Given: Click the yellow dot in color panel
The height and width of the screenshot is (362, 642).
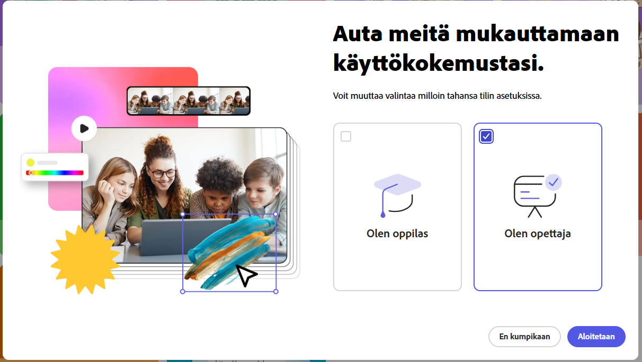Looking at the screenshot, I should click(31, 163).
